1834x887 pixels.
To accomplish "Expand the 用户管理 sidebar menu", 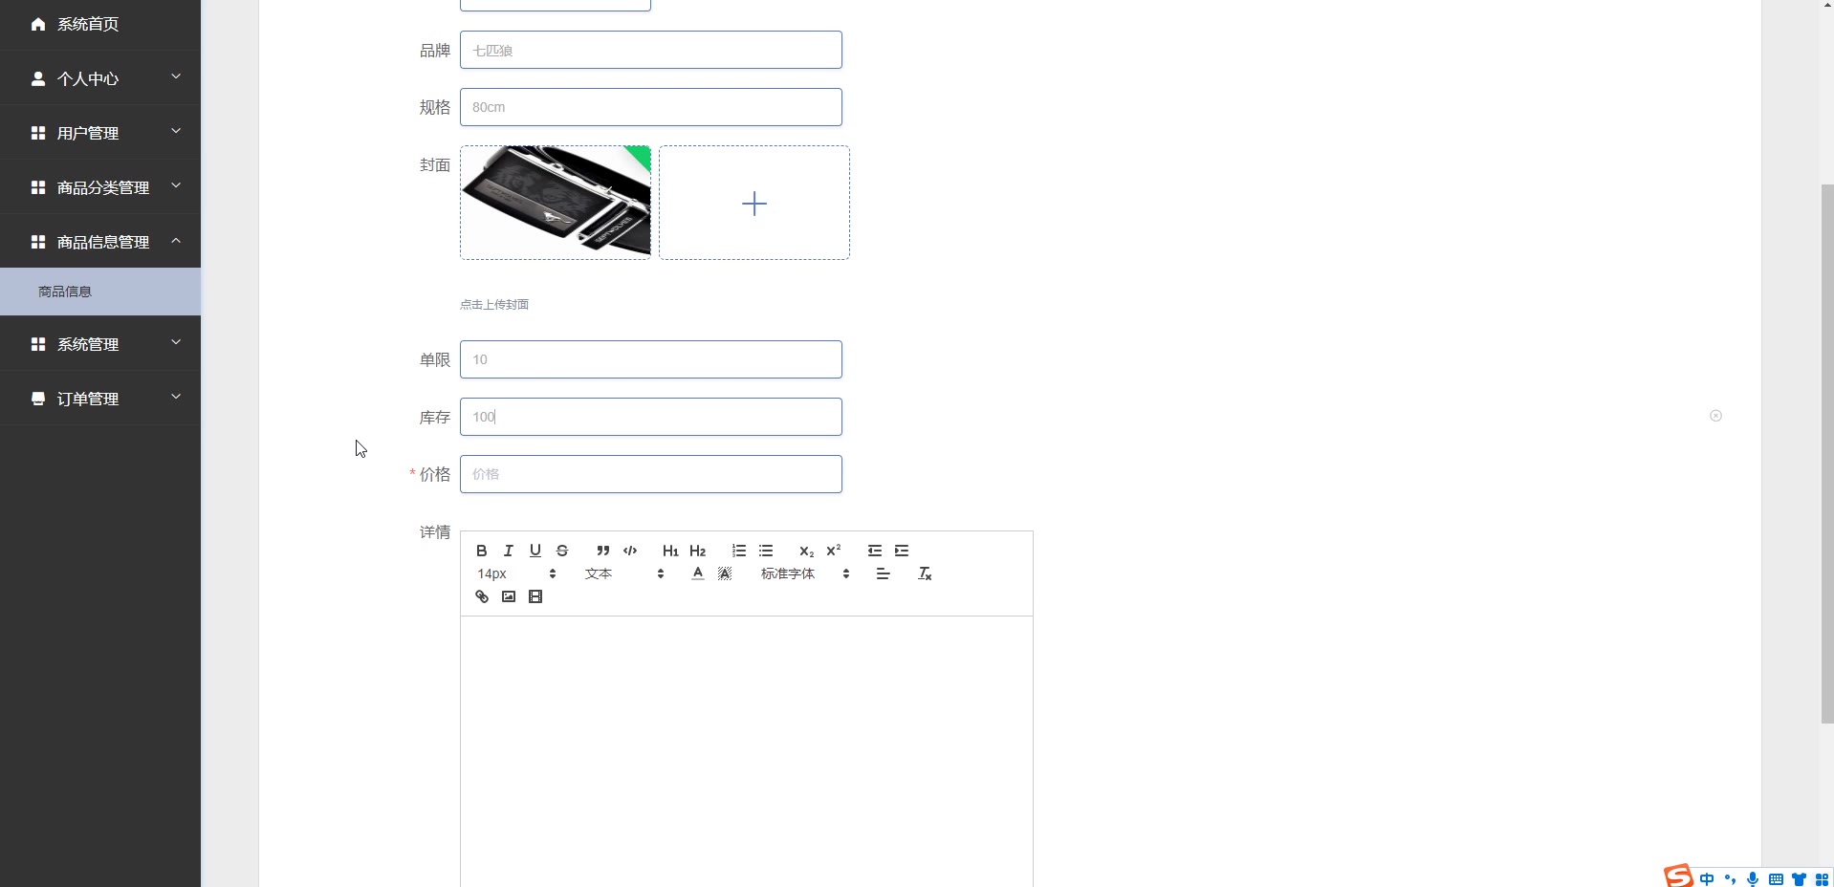I will coord(100,133).
